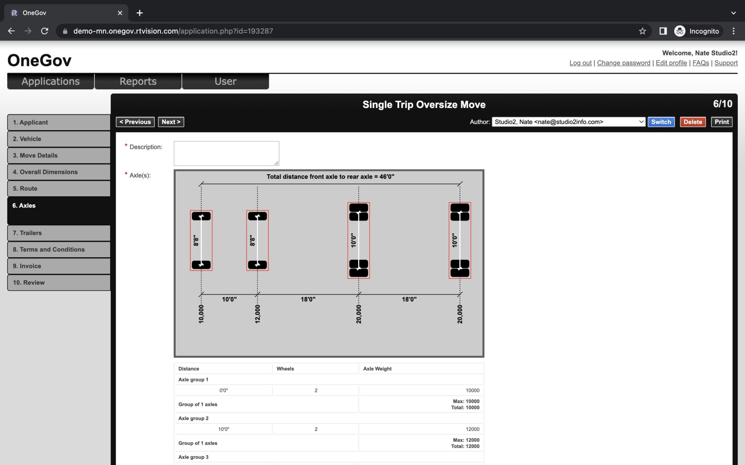This screenshot has width=745, height=465.
Task: Print the application
Action: pyautogui.click(x=721, y=122)
